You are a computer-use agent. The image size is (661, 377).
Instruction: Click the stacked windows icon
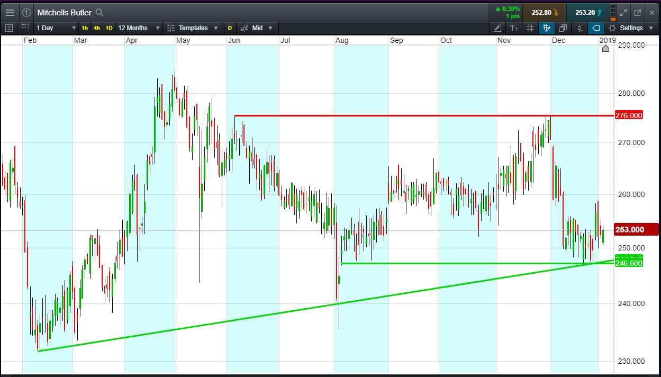[563, 28]
